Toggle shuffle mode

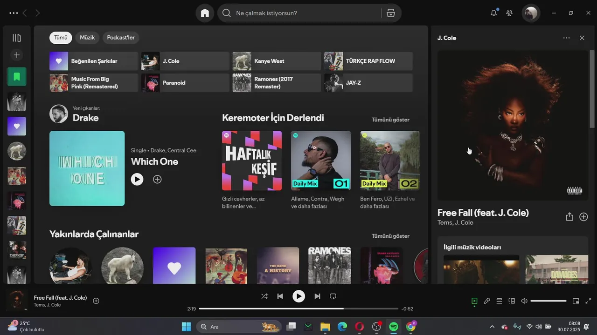tap(264, 296)
